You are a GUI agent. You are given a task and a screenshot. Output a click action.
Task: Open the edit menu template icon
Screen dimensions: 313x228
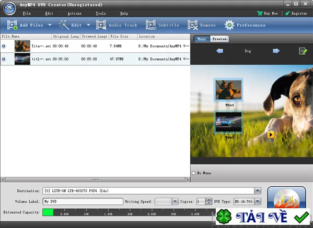(303, 51)
